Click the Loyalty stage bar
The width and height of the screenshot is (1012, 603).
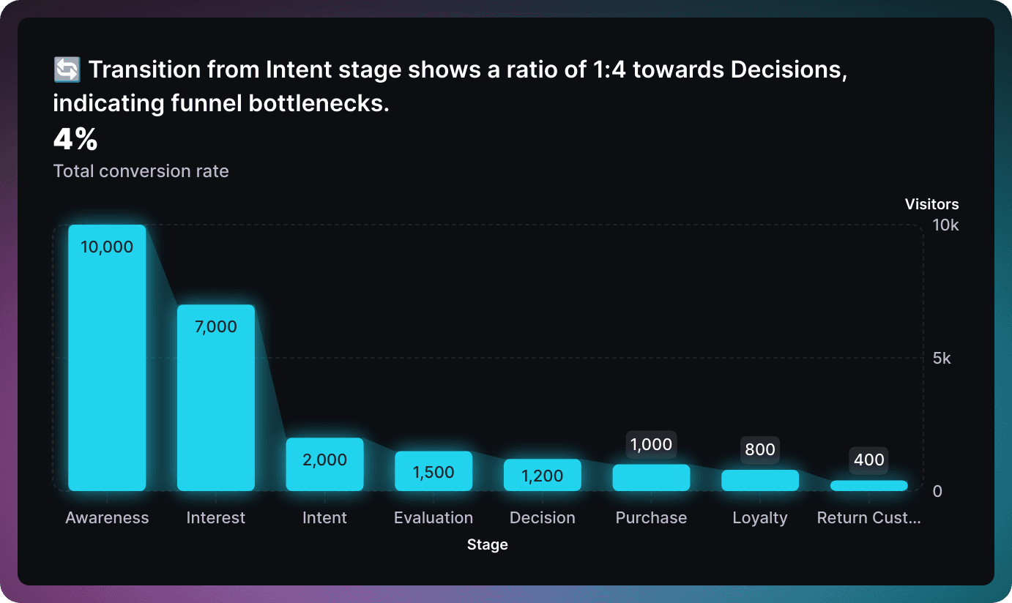pos(760,480)
